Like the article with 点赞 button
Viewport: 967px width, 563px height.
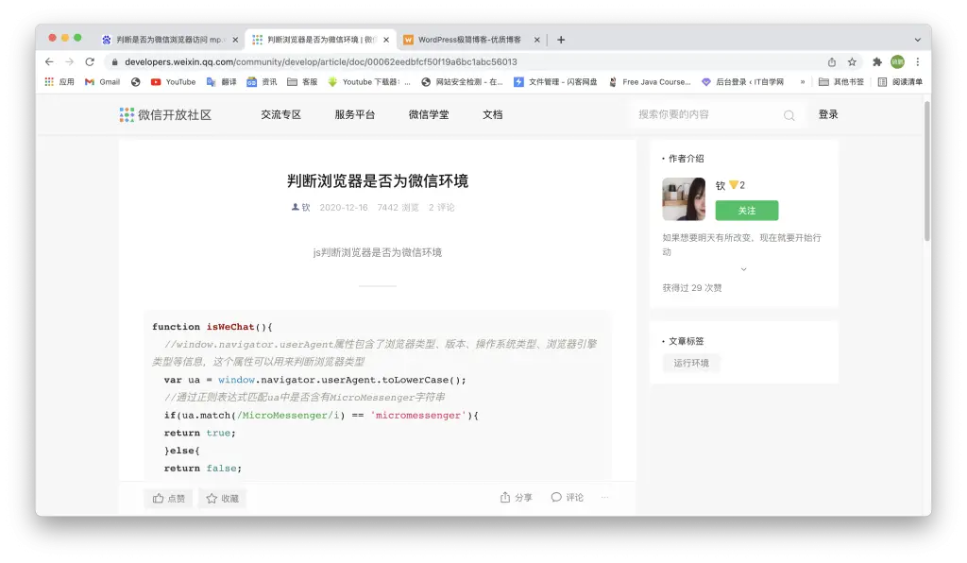[x=169, y=498]
